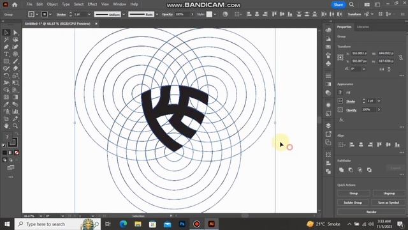The image size is (408, 230).
Task: Select the Pen tool
Action: click(x=6, y=47)
